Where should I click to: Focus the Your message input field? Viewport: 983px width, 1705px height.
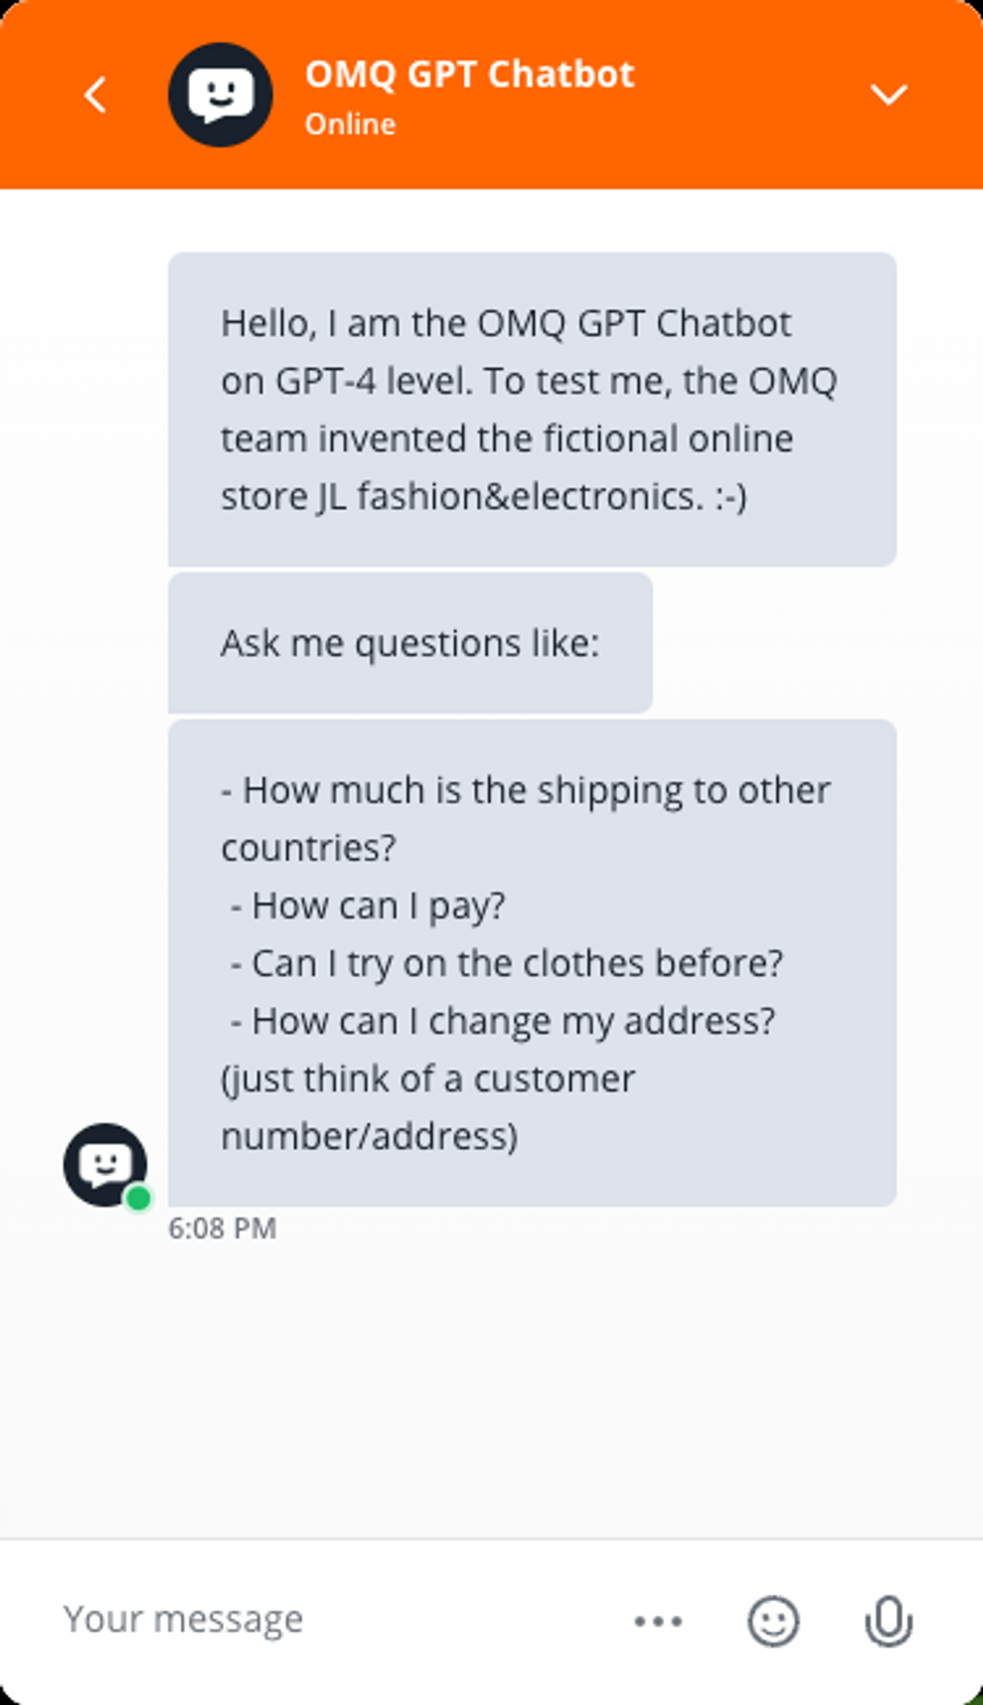[x=184, y=1617]
